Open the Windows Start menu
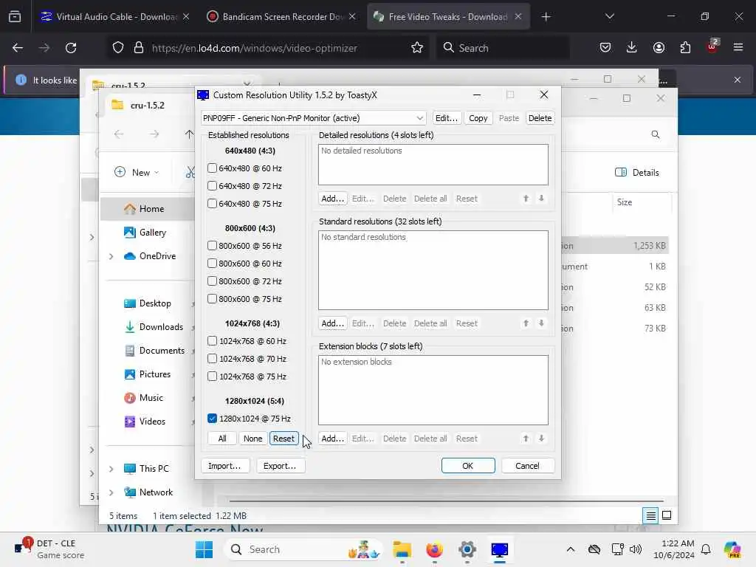 pyautogui.click(x=204, y=549)
